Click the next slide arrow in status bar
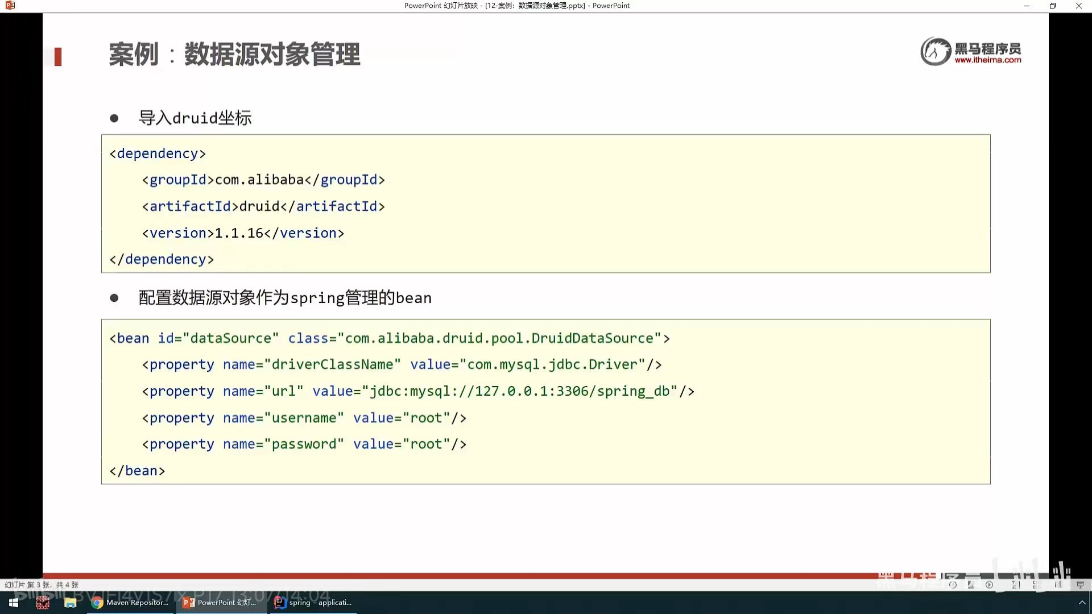Screen dimensions: 1092x614 990,584
